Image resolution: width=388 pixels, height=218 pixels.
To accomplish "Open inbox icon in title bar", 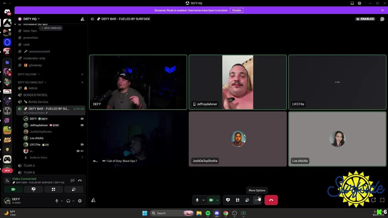I will pyautogui.click(x=352, y=3).
